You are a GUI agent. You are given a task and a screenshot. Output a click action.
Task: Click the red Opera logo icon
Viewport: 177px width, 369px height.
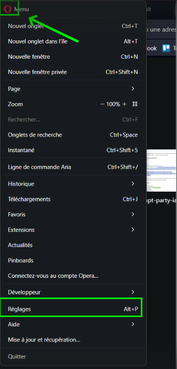7,9
